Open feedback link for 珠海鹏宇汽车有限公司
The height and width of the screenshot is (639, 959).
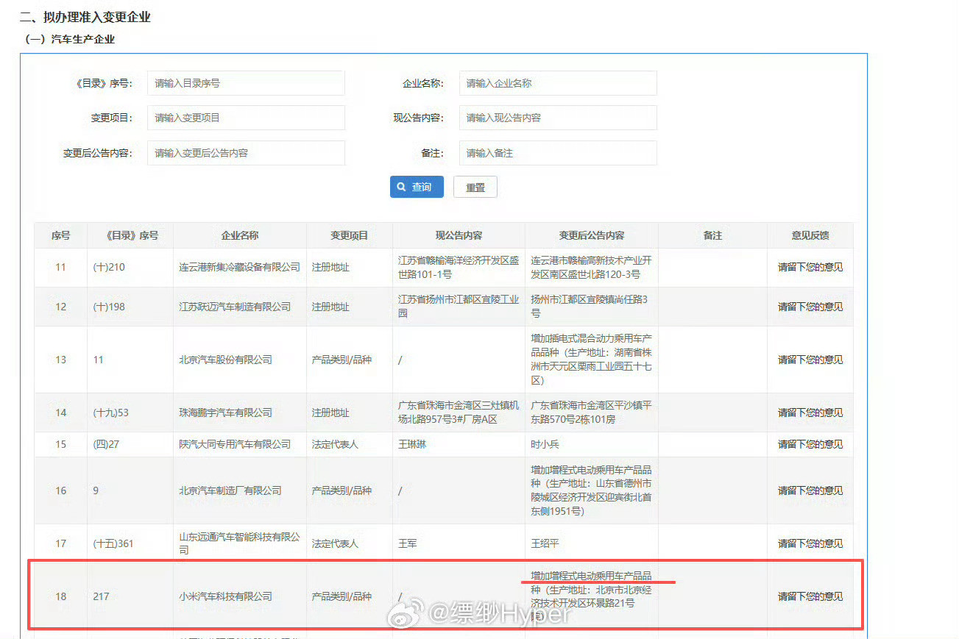click(x=810, y=413)
